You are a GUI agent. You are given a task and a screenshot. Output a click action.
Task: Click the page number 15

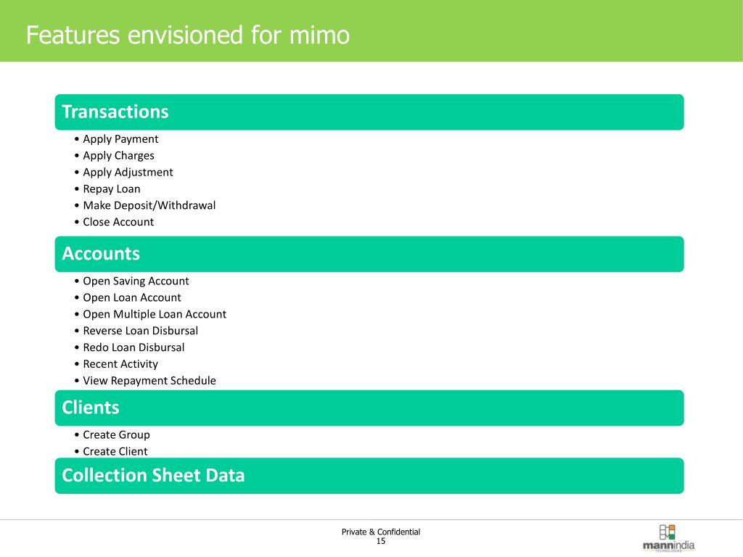coord(381,541)
